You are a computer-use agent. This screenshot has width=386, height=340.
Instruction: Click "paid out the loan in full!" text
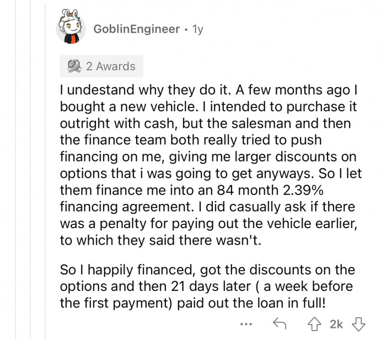click(x=251, y=303)
